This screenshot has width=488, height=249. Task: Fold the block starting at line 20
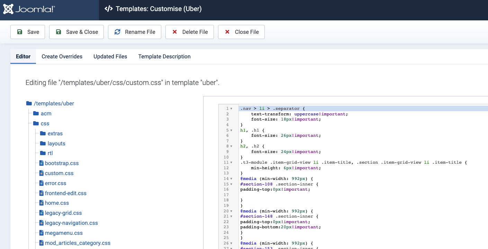231,211
